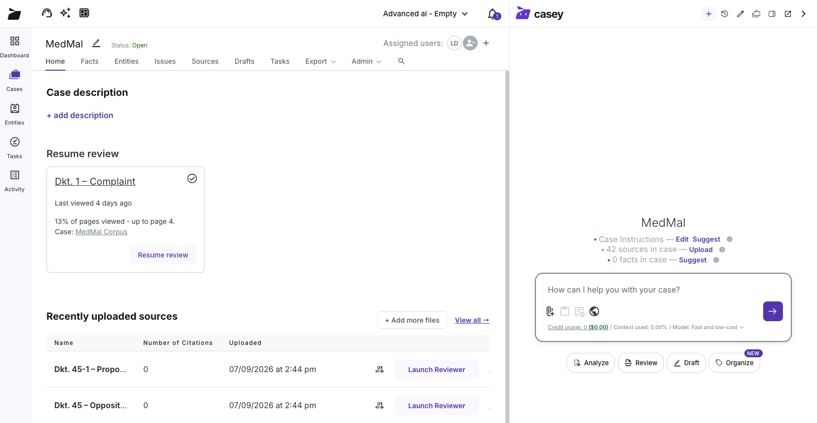Image resolution: width=817 pixels, height=423 pixels.
Task: Open notifications bell with badge
Action: (493, 14)
